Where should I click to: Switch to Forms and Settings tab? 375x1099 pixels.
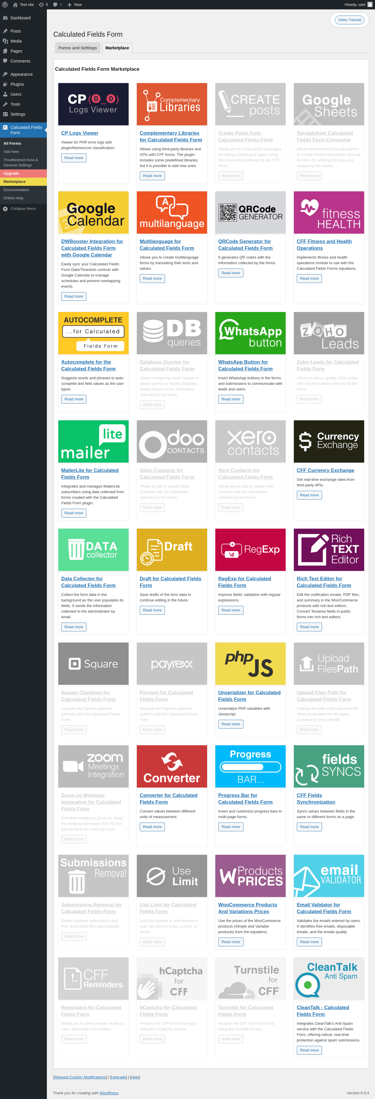click(77, 48)
